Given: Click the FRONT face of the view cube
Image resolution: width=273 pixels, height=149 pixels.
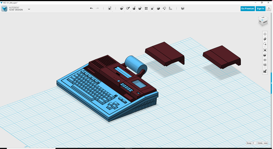Looking at the screenshot, I should click(x=265, y=22).
